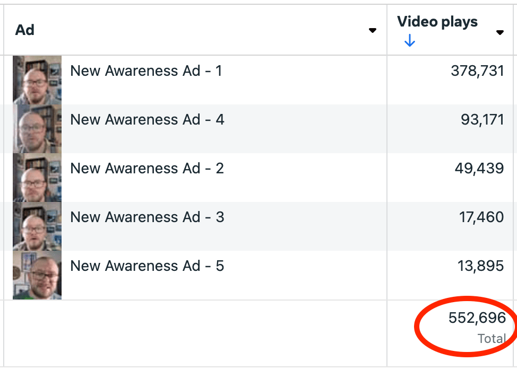Screen dimensions: 517x370
Task: Open thumbnail for New Awareness Ad - 4
Action: tap(37, 128)
